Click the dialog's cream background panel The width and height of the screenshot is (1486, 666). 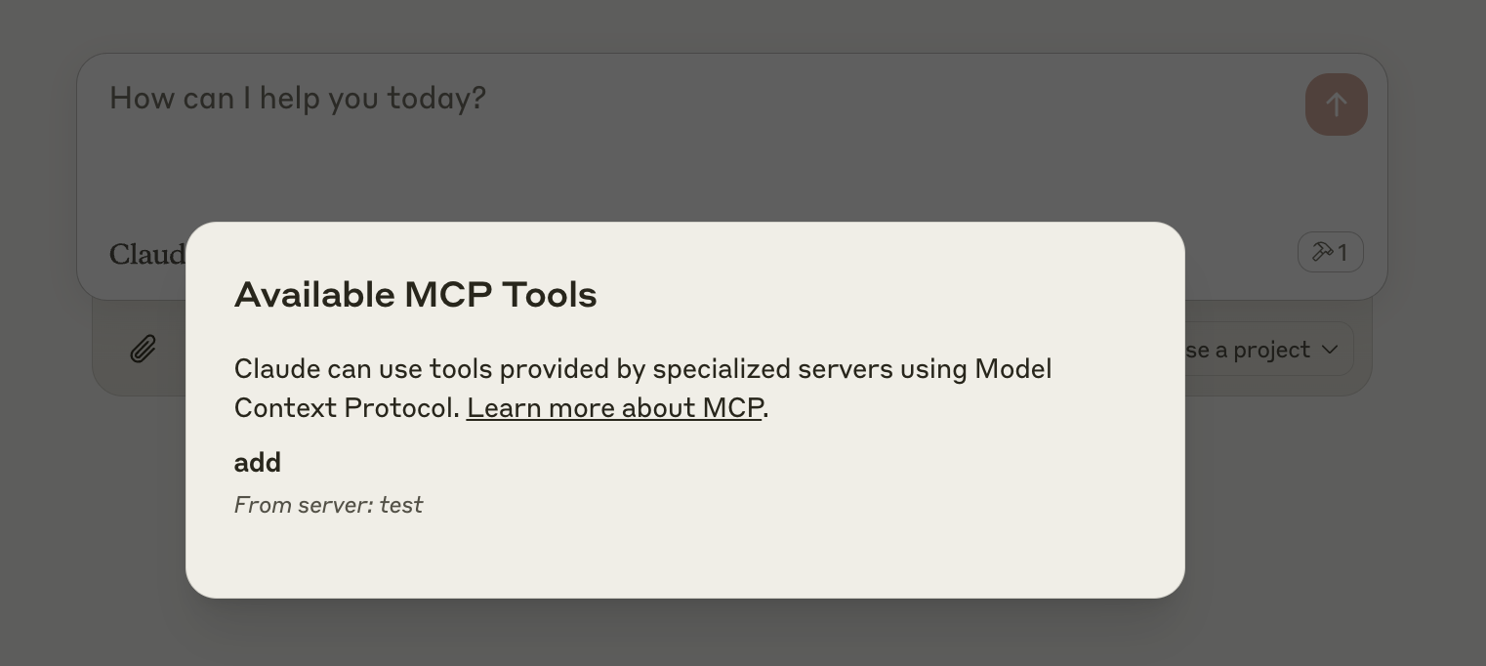click(x=683, y=557)
